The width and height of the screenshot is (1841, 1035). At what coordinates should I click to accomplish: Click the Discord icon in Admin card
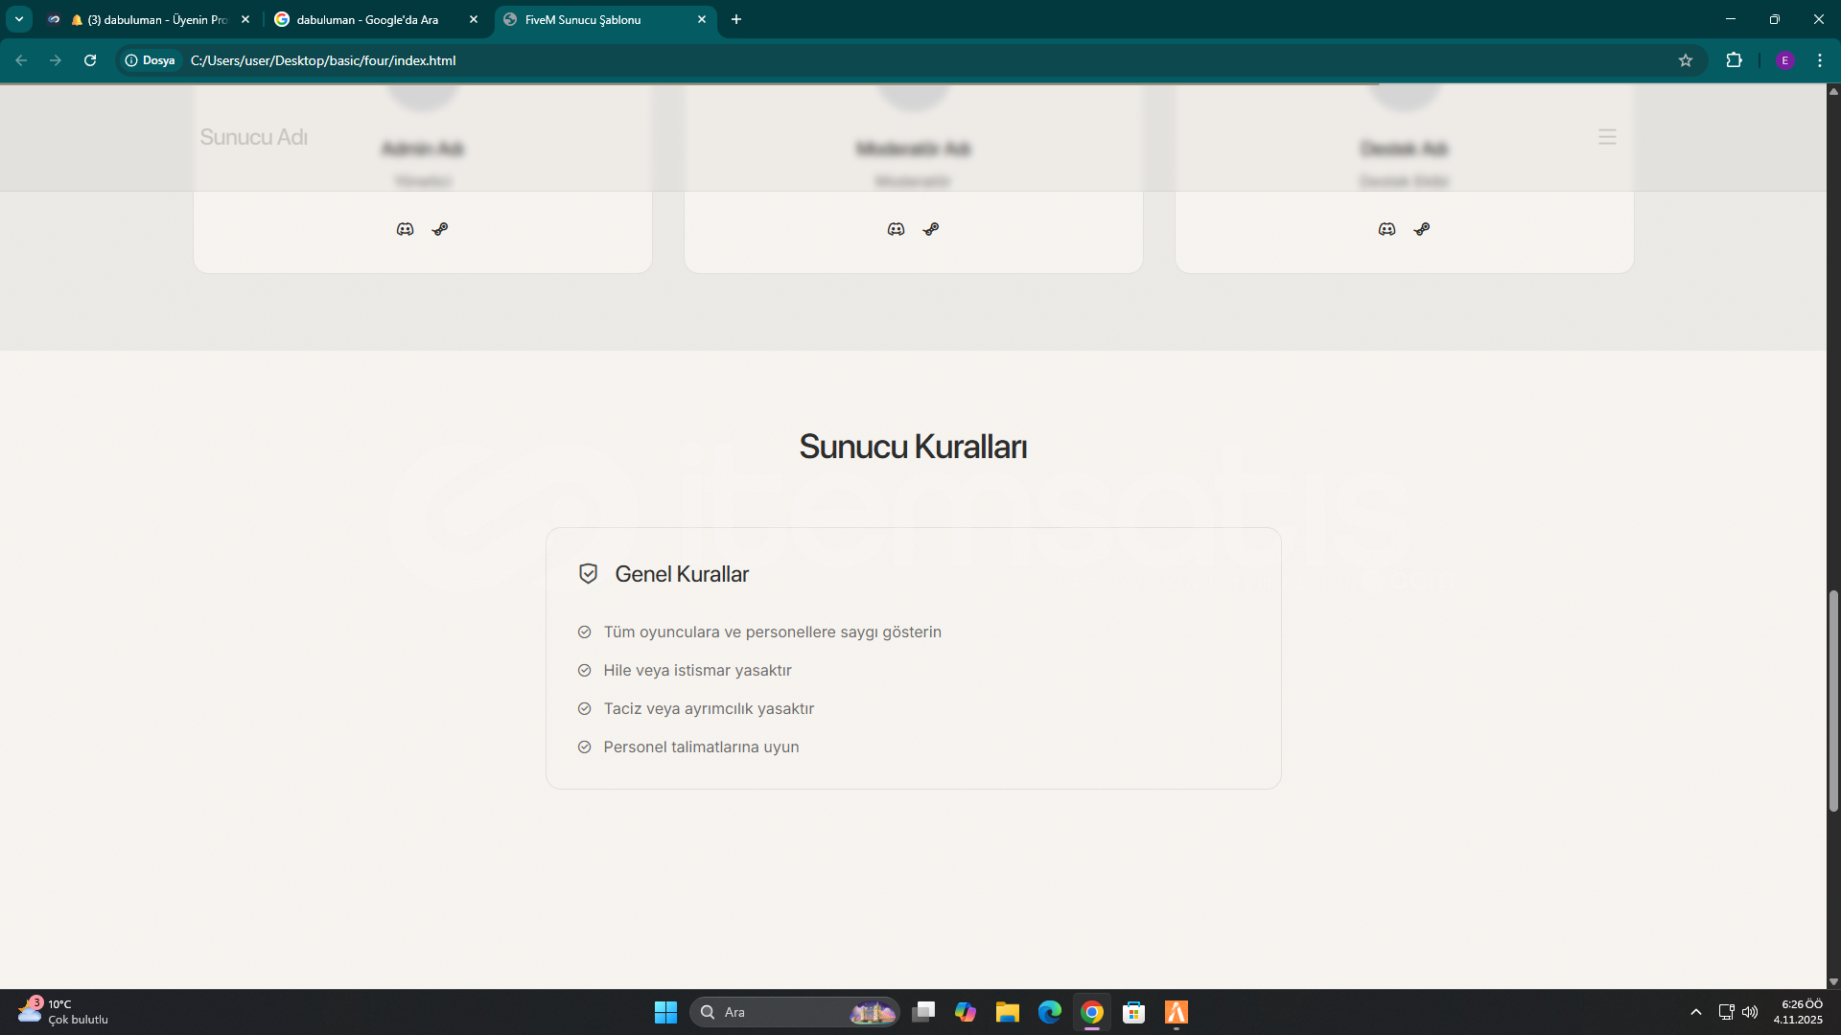[x=405, y=229]
